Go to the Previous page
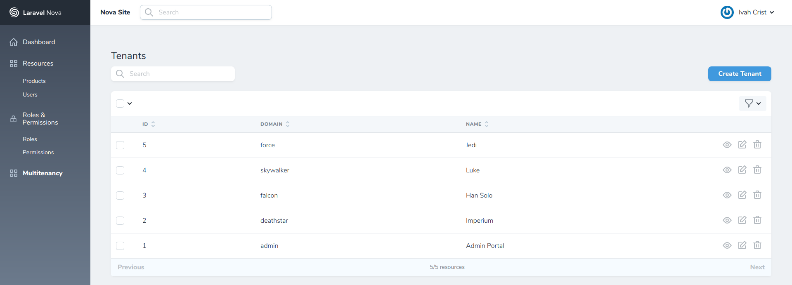 (131, 267)
